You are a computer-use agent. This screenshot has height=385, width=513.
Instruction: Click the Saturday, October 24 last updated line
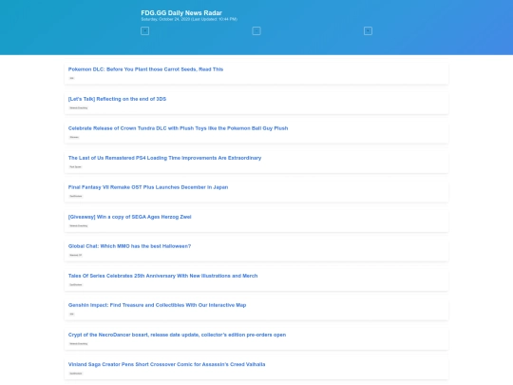pos(189,19)
